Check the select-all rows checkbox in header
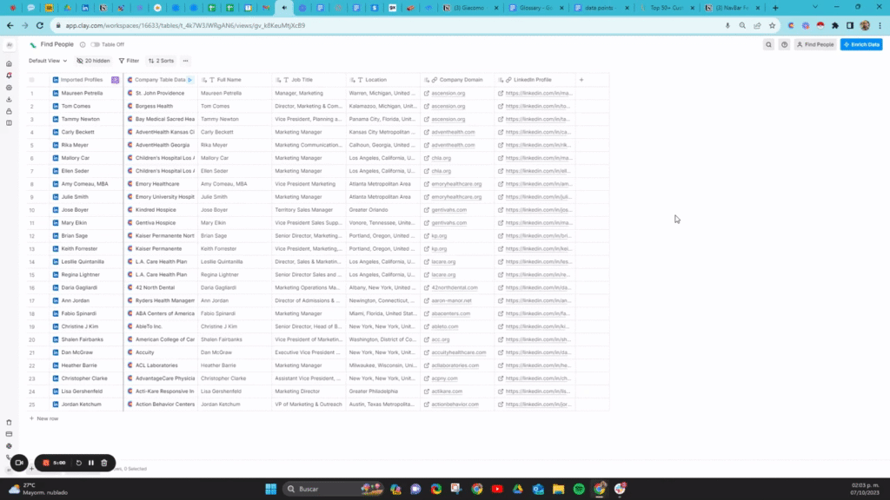This screenshot has width=890, height=500. [x=32, y=80]
